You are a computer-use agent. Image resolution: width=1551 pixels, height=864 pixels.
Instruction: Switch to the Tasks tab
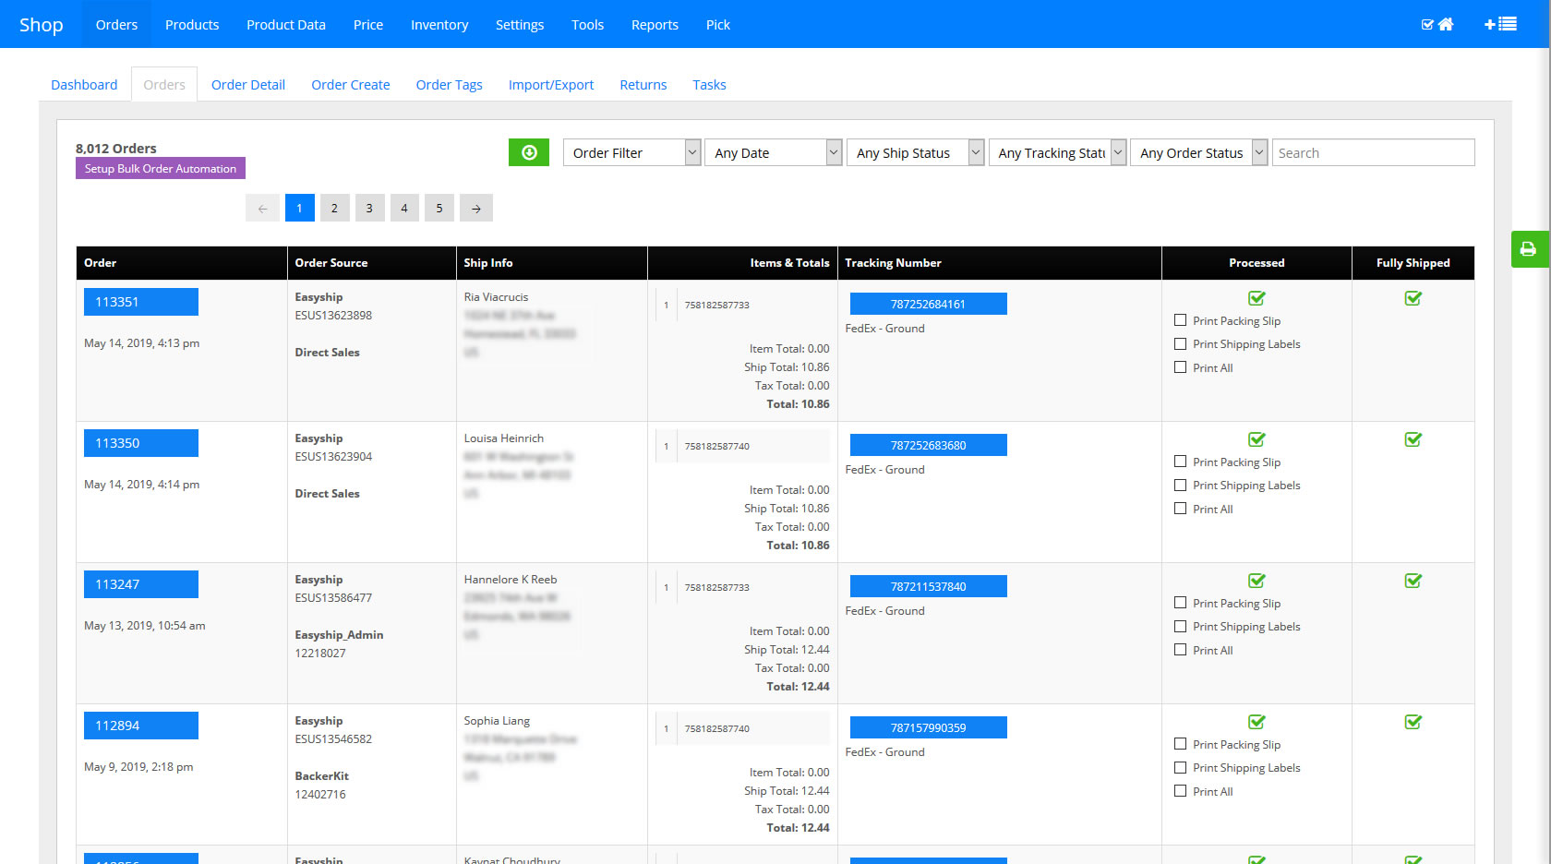tap(709, 84)
